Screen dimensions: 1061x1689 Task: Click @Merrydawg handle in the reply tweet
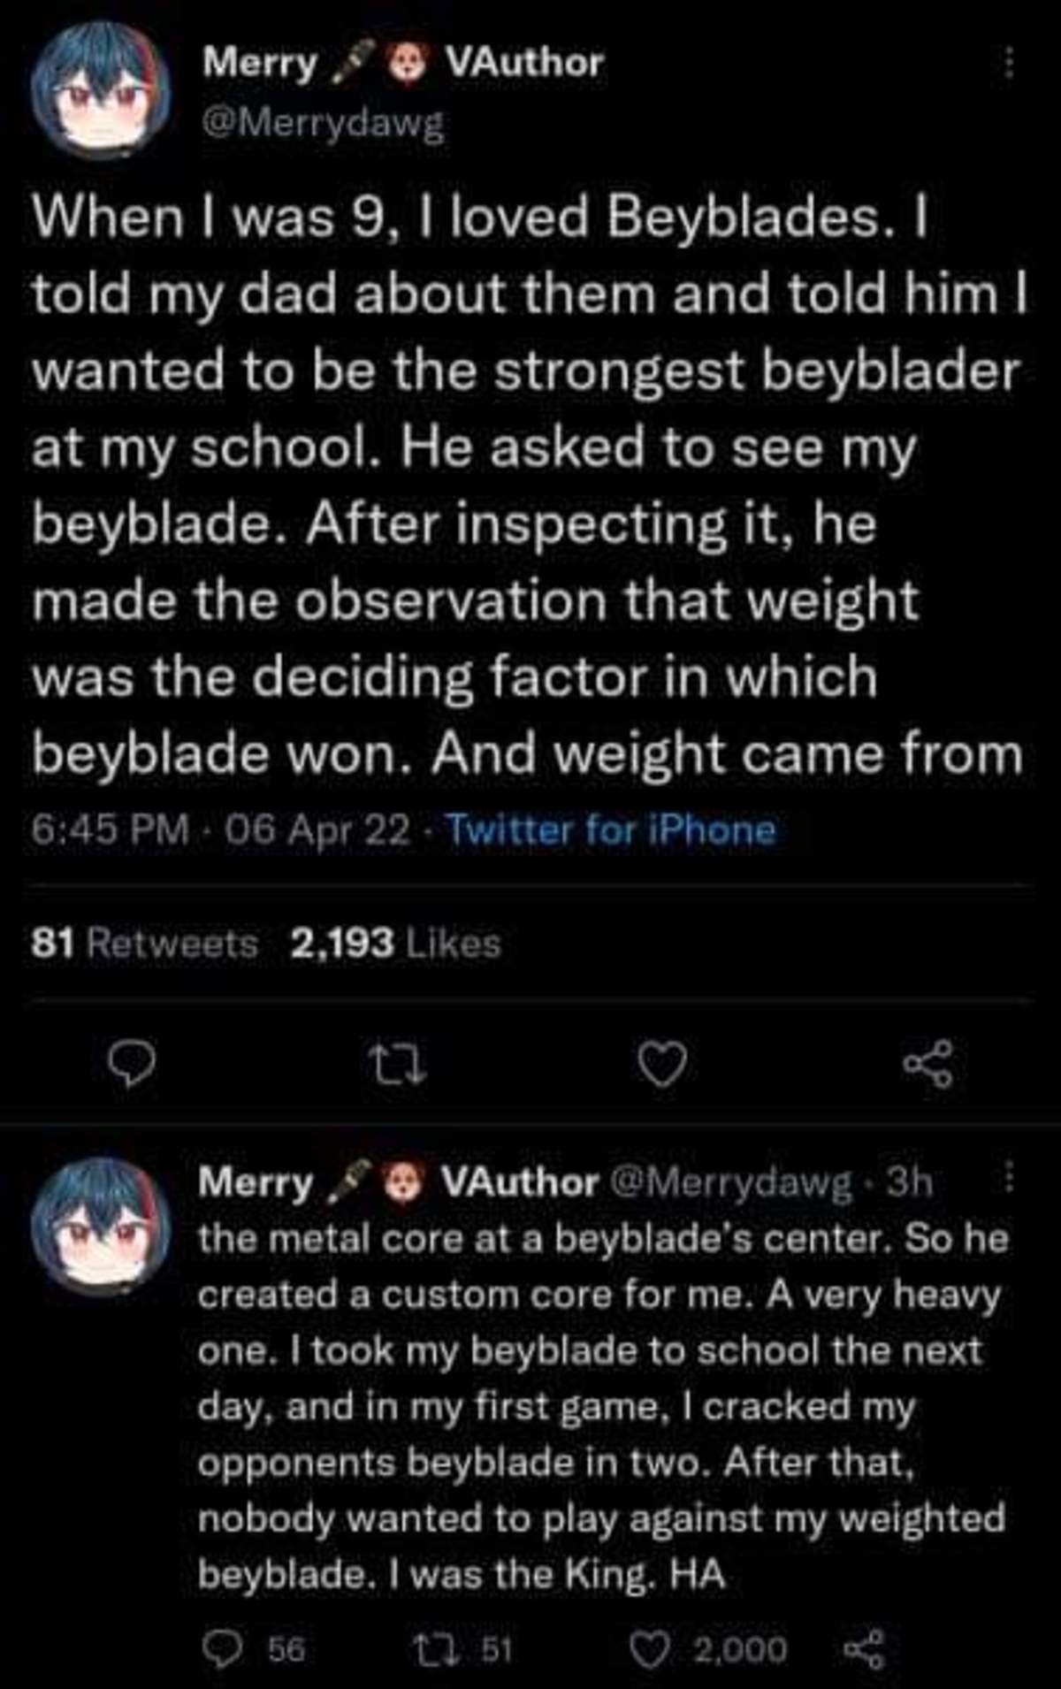[728, 1181]
